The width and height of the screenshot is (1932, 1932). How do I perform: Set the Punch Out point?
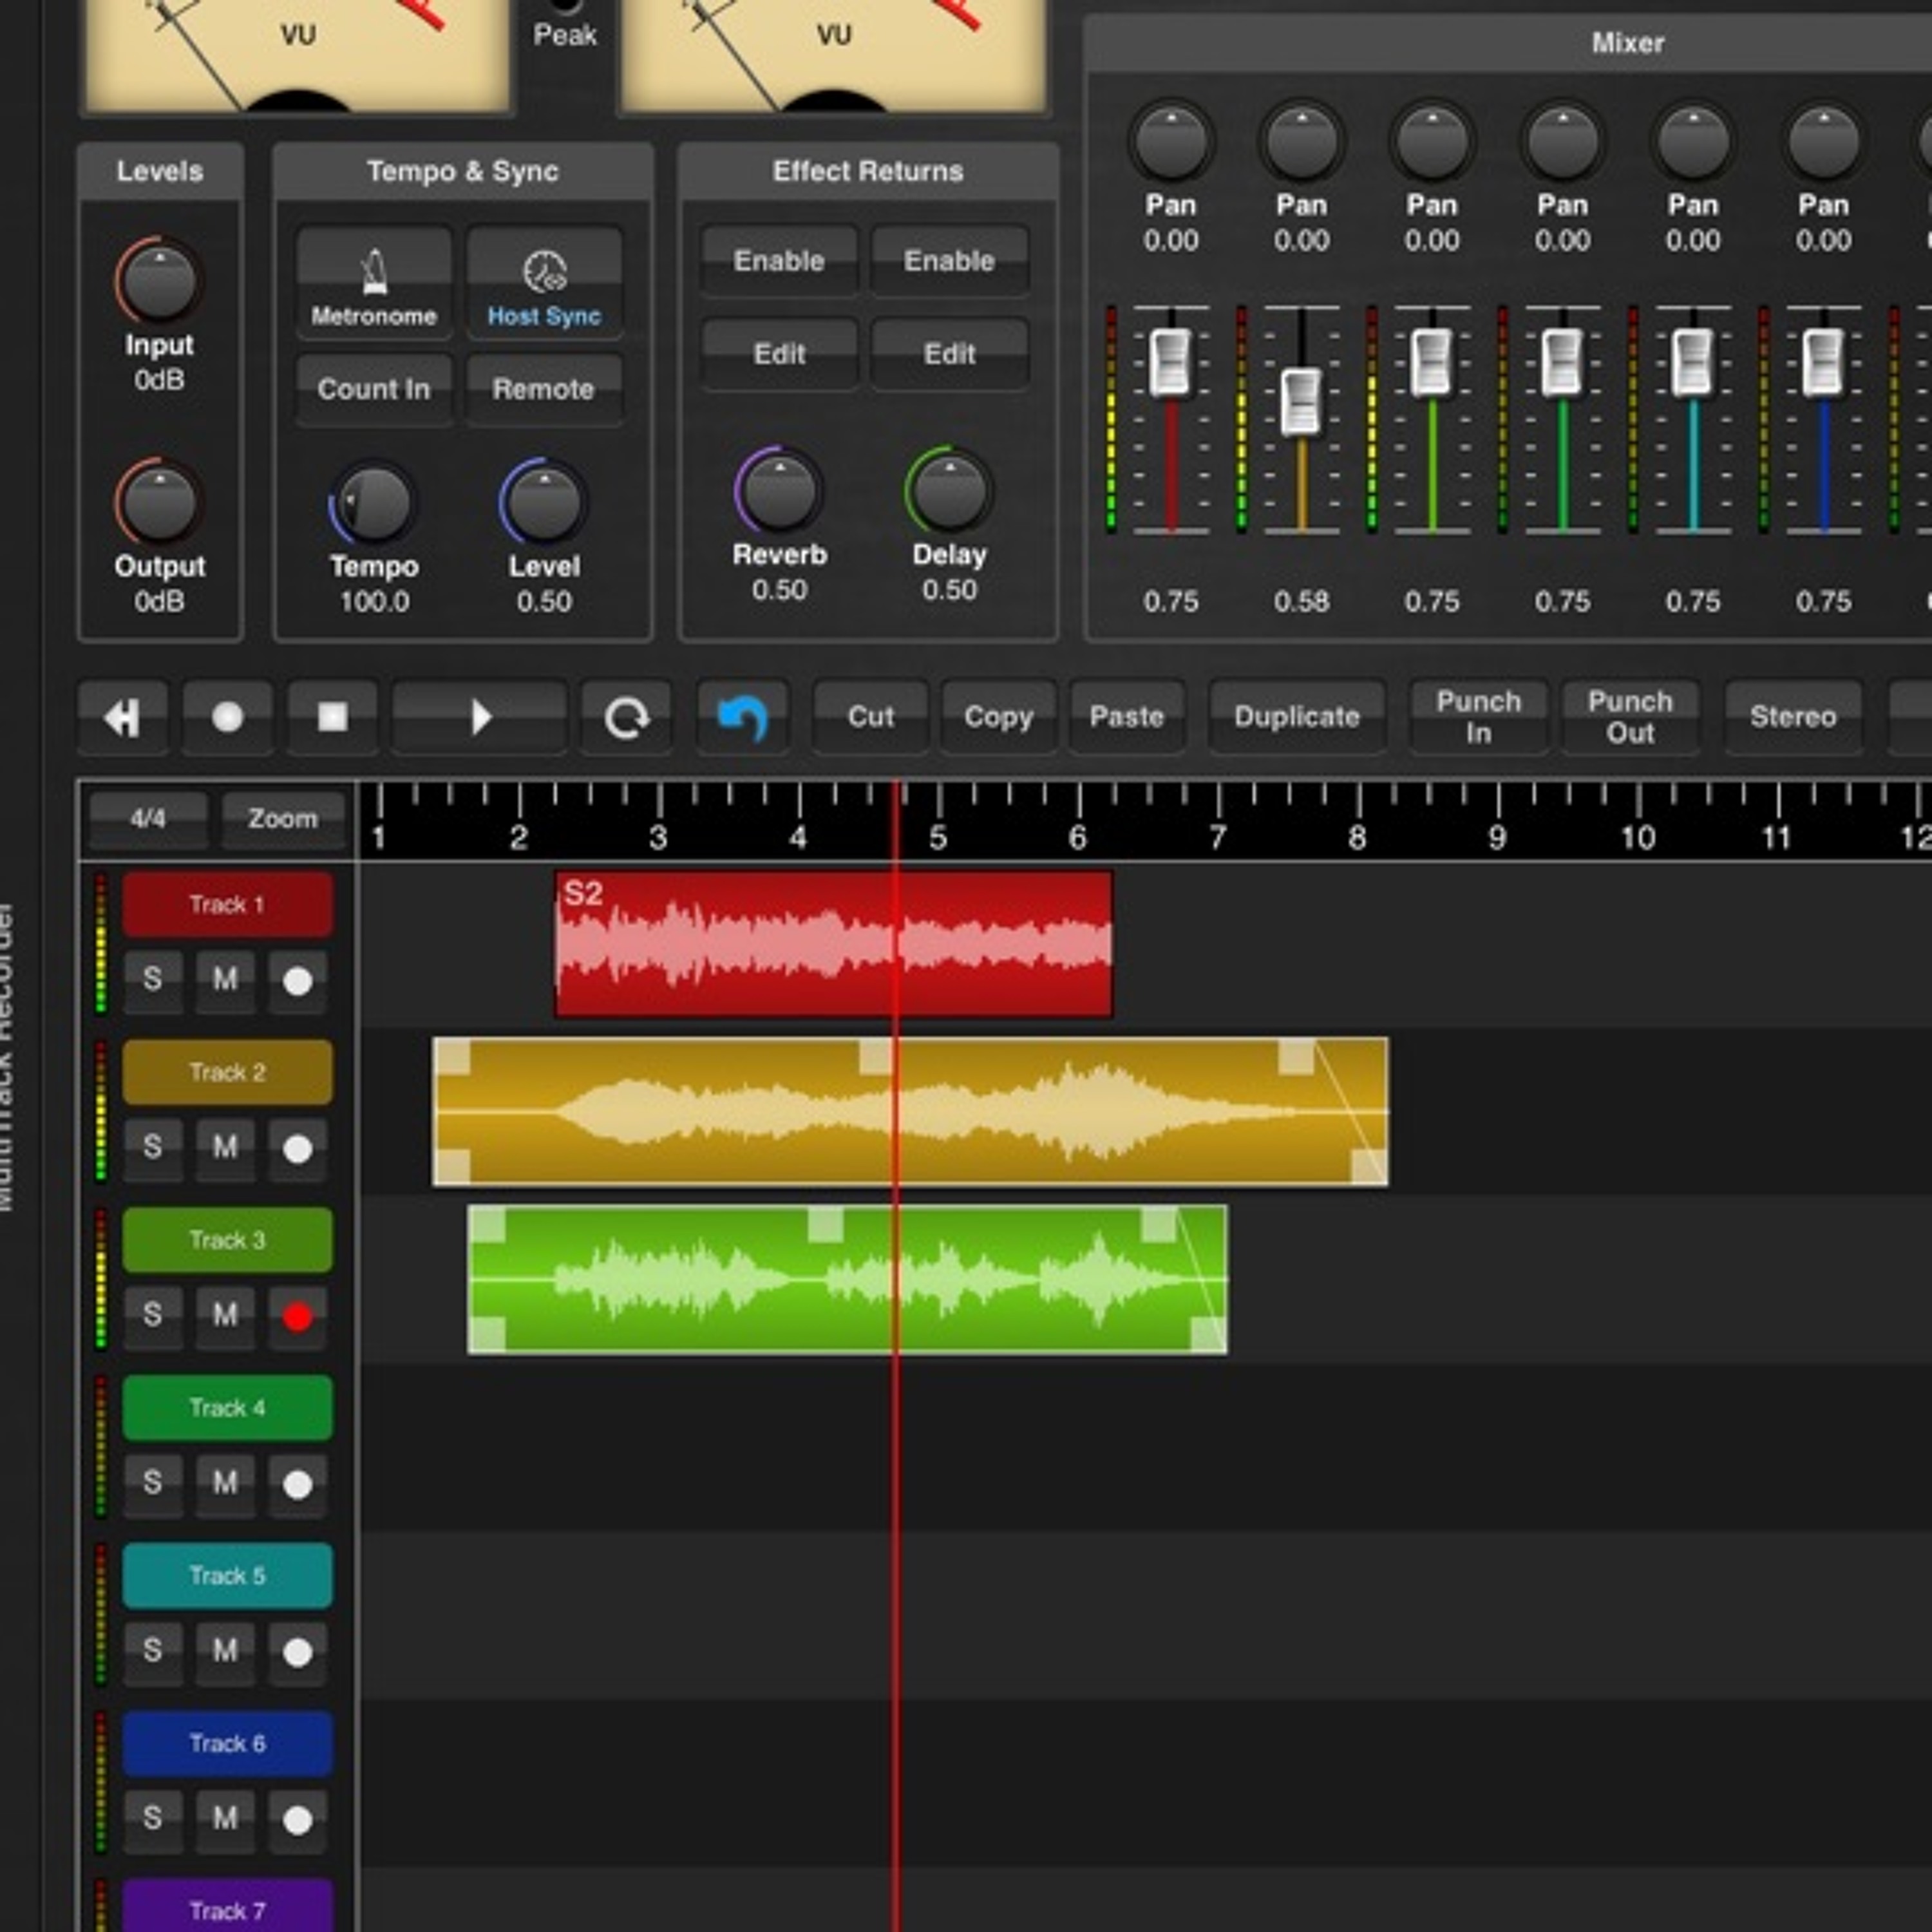[1630, 717]
